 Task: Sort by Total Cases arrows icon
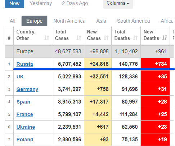tap(79, 38)
